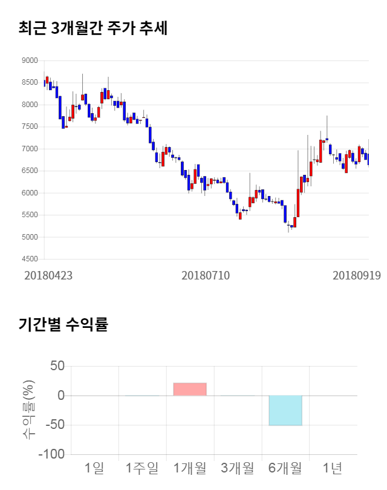Select the 1주일 period label

[x=142, y=468]
